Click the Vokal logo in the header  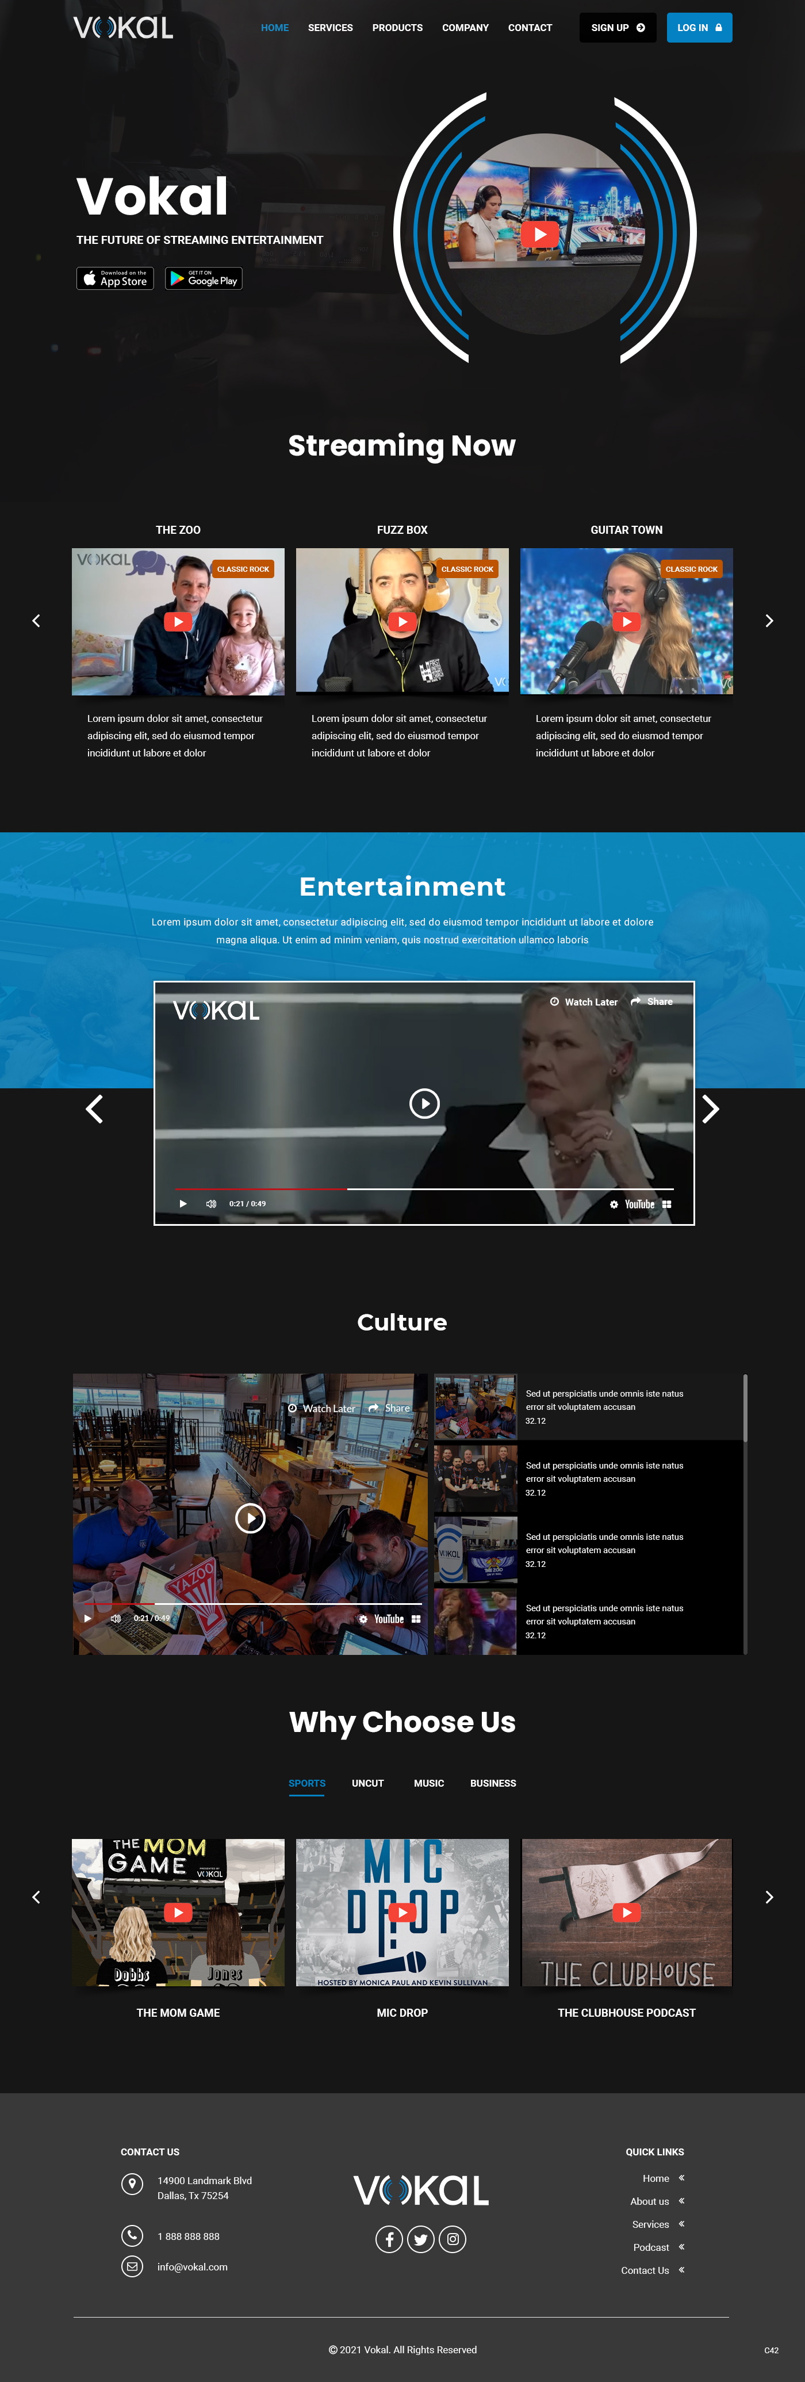(123, 28)
